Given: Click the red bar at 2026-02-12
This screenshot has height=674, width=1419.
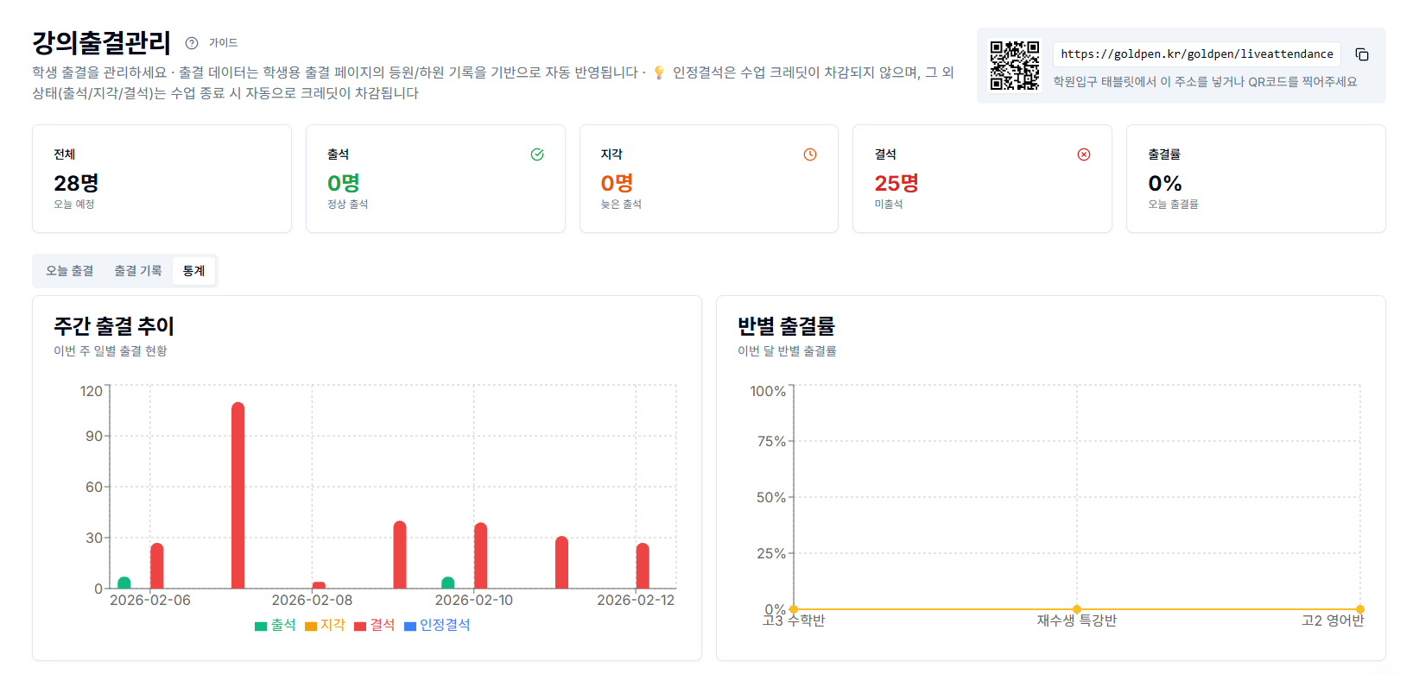Looking at the screenshot, I should tap(643, 565).
